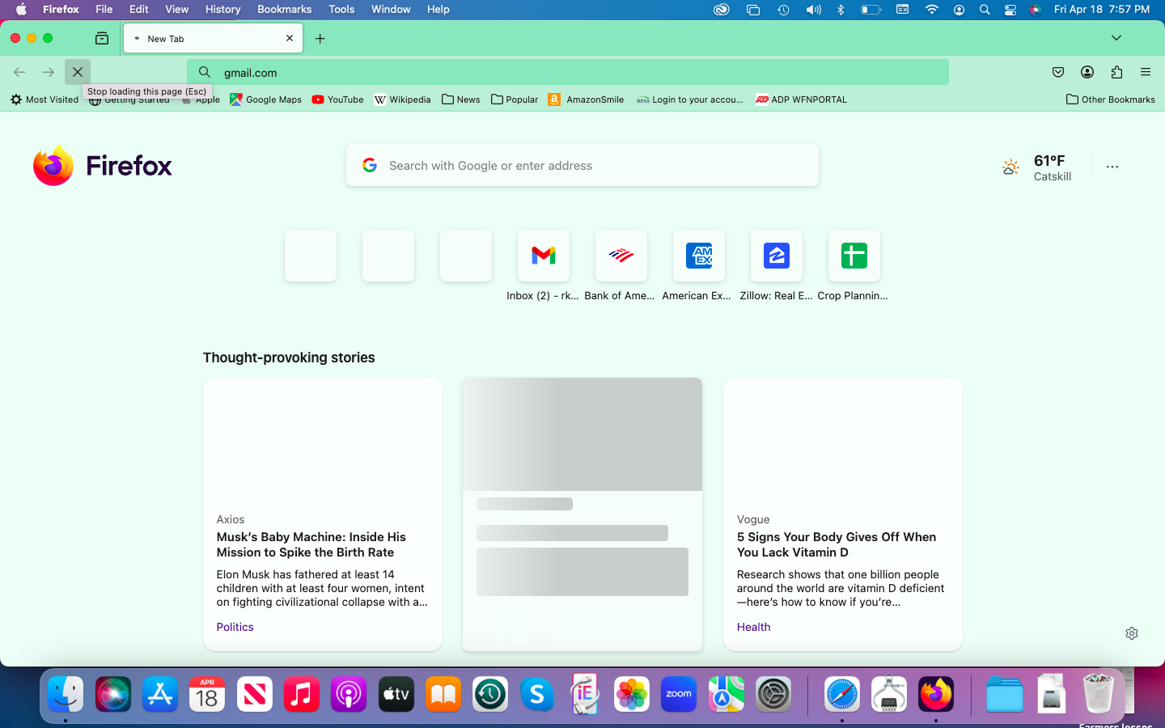Viewport: 1165px width, 728px height.
Task: Stop loading the page with X button
Action: click(78, 72)
